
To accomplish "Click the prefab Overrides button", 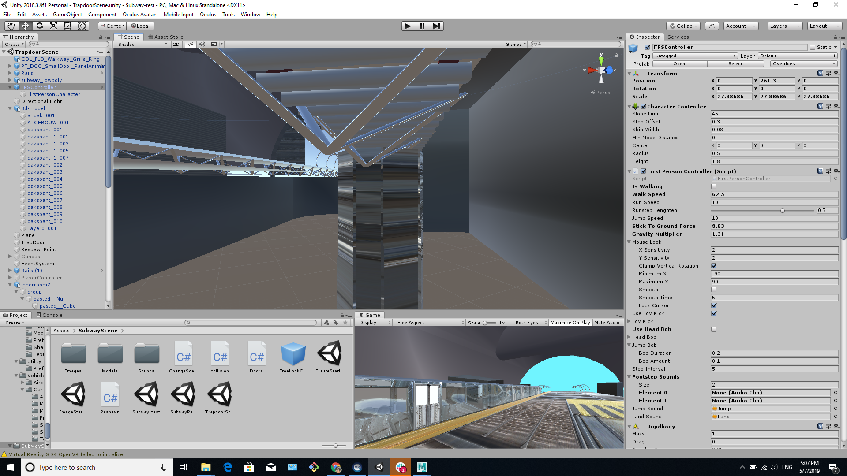I will click(x=804, y=64).
